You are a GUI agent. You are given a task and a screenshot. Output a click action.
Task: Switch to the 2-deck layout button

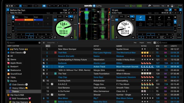tap(20, 6)
